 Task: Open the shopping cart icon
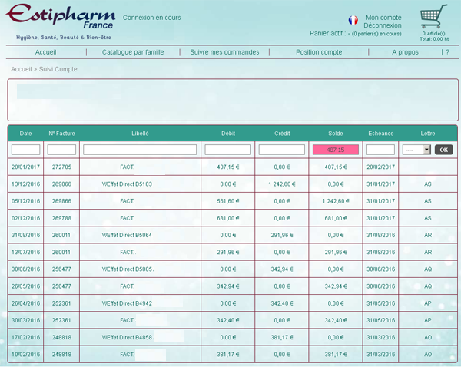click(434, 17)
